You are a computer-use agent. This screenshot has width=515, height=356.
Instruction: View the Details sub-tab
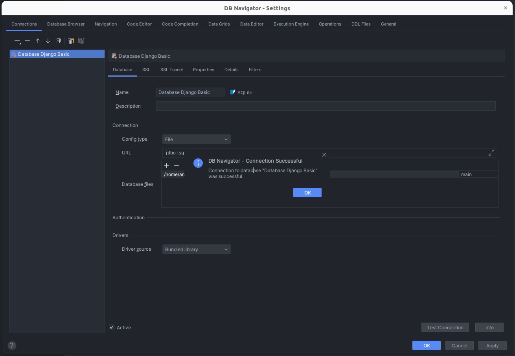(231, 70)
